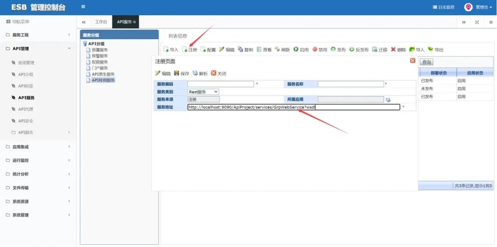Open the 服务类别 Rest服务 dropdown
The height and width of the screenshot is (247, 497).
click(203, 92)
